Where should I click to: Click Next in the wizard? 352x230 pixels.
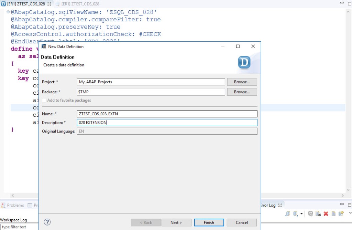tap(176, 222)
